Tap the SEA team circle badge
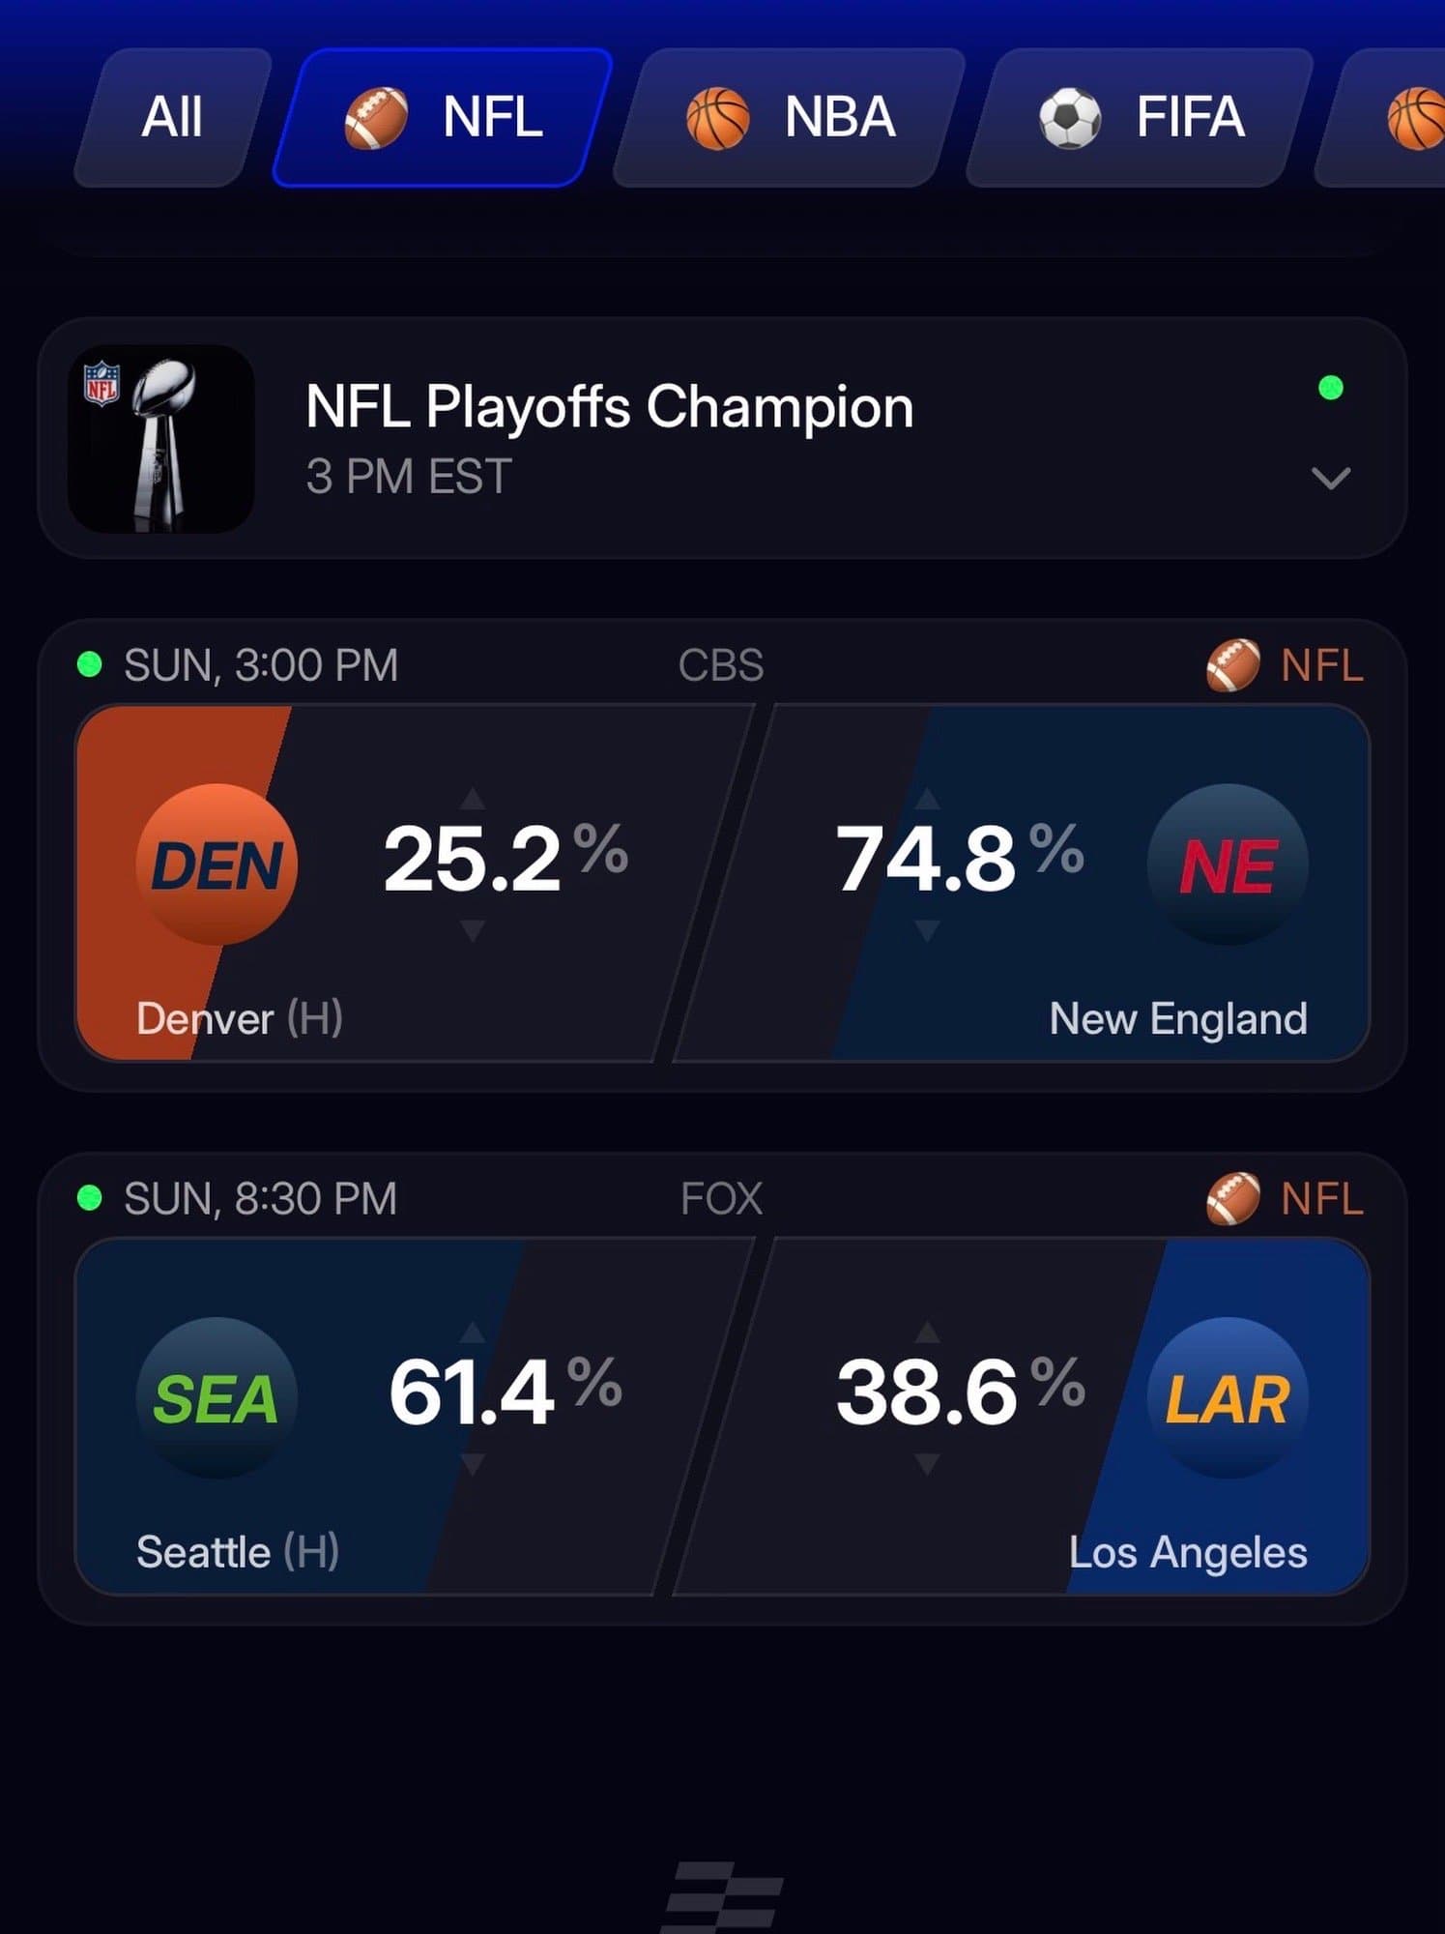Image resolution: width=1445 pixels, height=1934 pixels. 217,1397
